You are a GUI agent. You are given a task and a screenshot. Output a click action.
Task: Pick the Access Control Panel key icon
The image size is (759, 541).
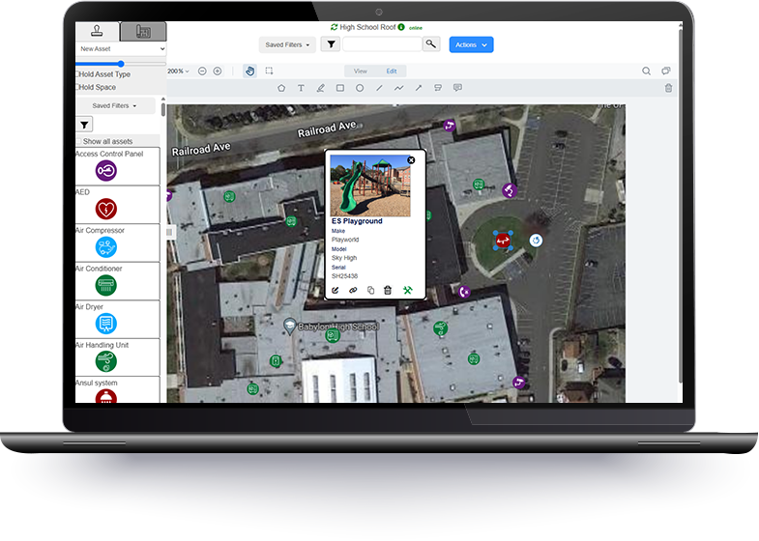coord(105,170)
